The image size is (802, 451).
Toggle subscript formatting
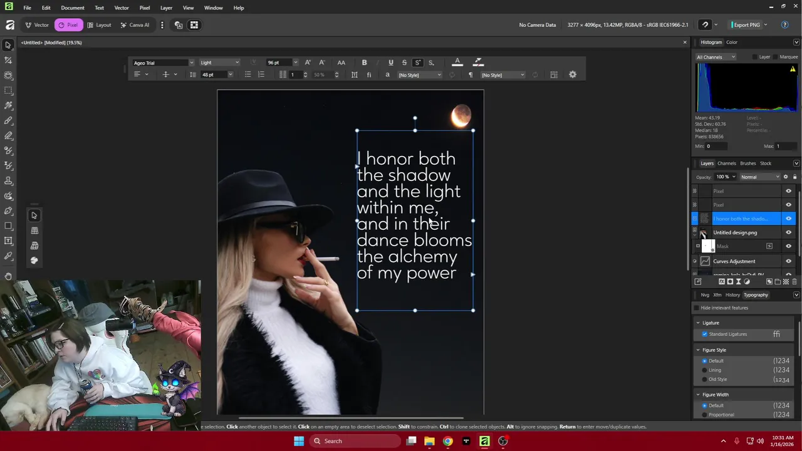(x=431, y=63)
